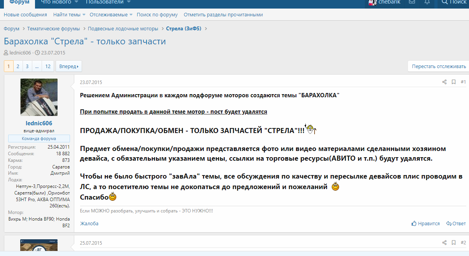Open the notifications bell icon

pyautogui.click(x=427, y=2)
